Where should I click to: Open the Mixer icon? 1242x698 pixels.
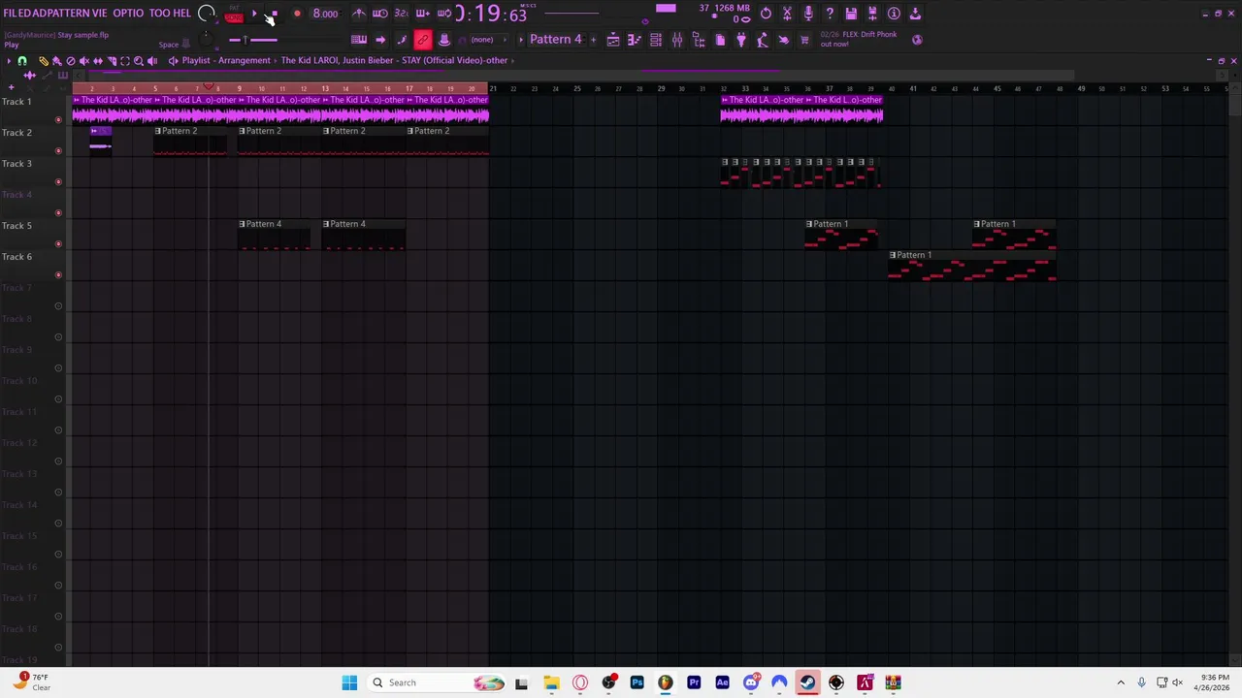pyautogui.click(x=677, y=40)
